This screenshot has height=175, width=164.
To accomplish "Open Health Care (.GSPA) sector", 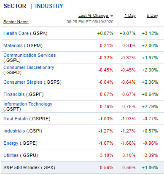I will [25, 33].
